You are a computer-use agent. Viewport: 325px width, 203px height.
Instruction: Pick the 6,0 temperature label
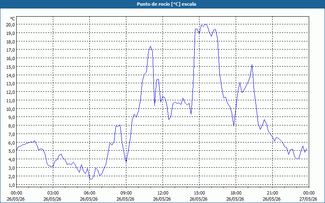pyautogui.click(x=12, y=143)
